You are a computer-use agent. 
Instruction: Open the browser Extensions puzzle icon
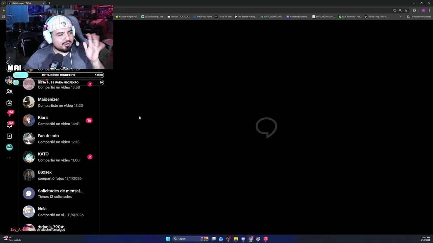(414, 10)
